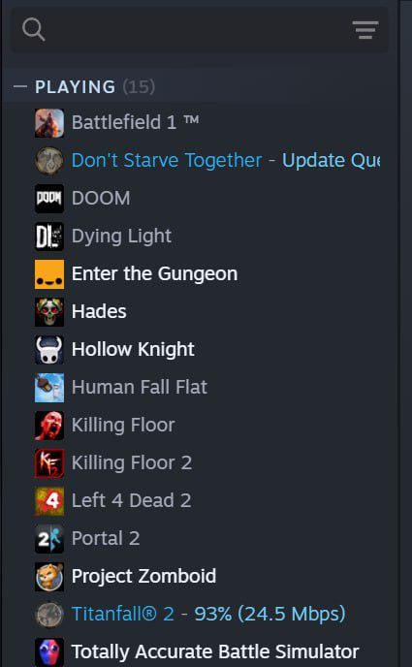Open the filter options icon
Viewport: 412px width, 667px height.
pyautogui.click(x=365, y=30)
